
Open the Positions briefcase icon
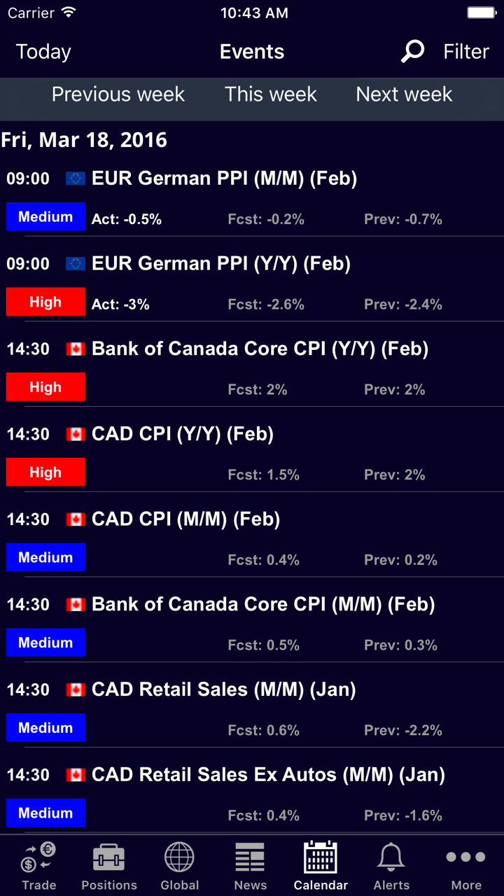point(109,858)
